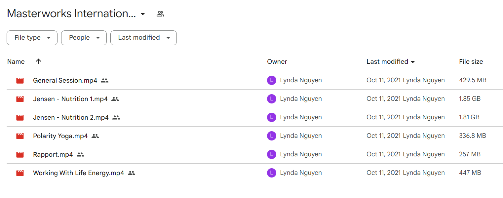Open the File type filter dropdown
Image resolution: width=503 pixels, height=198 pixels.
click(x=32, y=38)
